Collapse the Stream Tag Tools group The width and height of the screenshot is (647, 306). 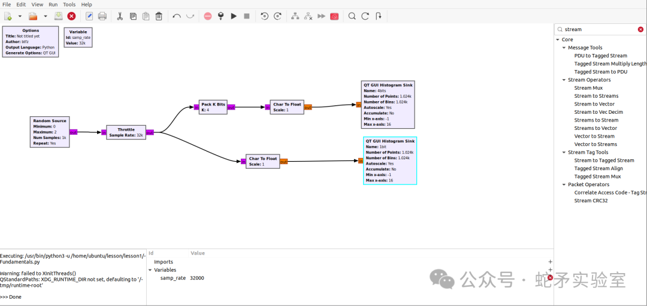pos(564,153)
